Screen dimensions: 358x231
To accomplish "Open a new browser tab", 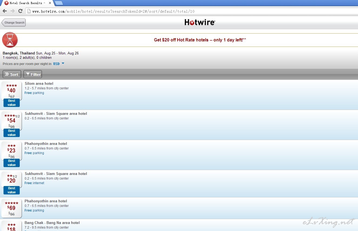I will [x=59, y=3].
